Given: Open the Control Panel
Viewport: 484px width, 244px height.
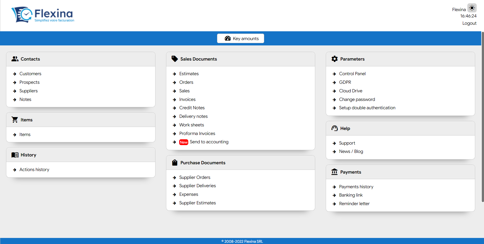Looking at the screenshot, I should pyautogui.click(x=352, y=74).
